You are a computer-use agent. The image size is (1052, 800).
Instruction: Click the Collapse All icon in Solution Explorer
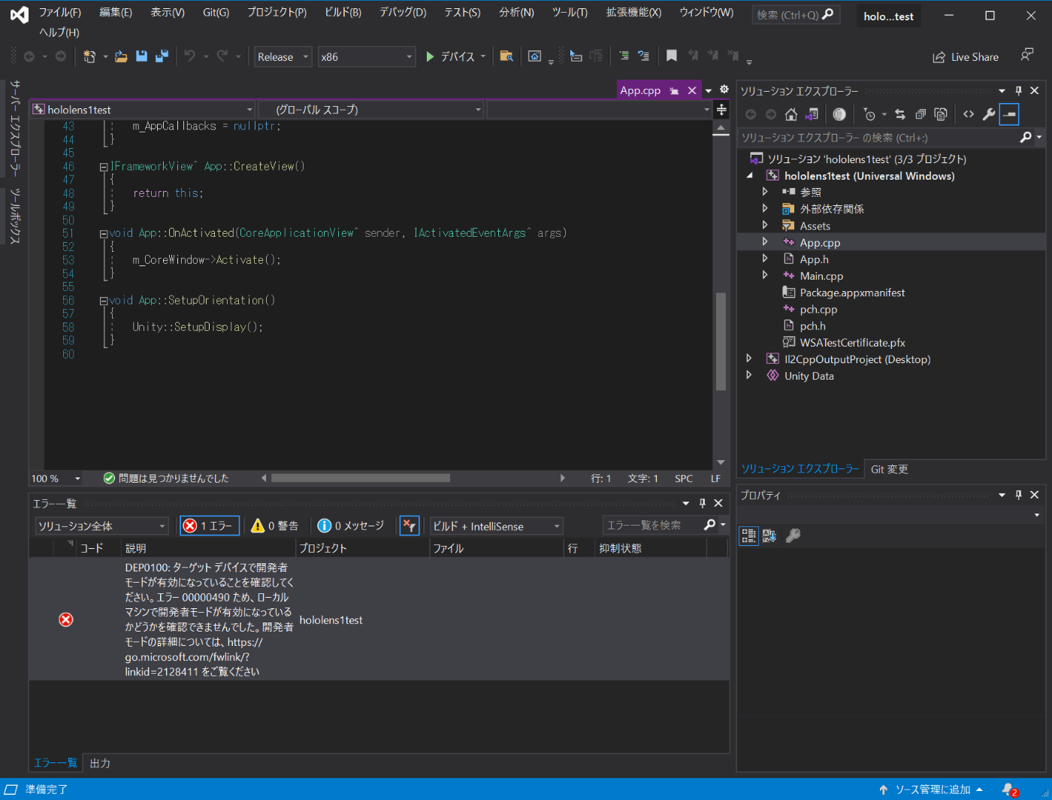click(x=920, y=114)
